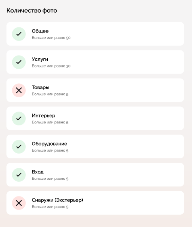The height and width of the screenshot is (227, 192).
Task: Click the green checkmark icon beside Вход
Action: [19, 175]
